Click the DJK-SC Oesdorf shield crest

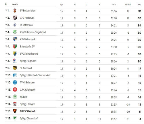click(x=15, y=111)
